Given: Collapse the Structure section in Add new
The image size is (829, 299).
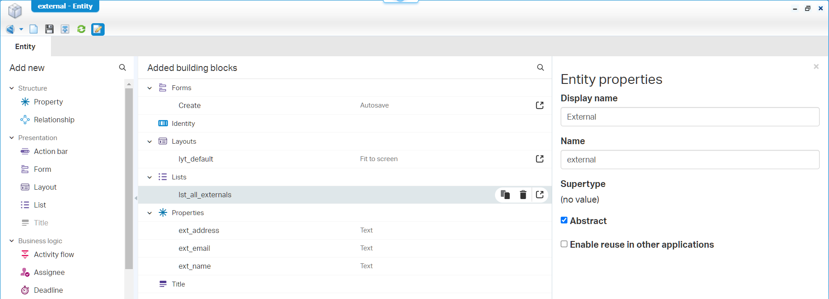Looking at the screenshot, I should coord(12,88).
